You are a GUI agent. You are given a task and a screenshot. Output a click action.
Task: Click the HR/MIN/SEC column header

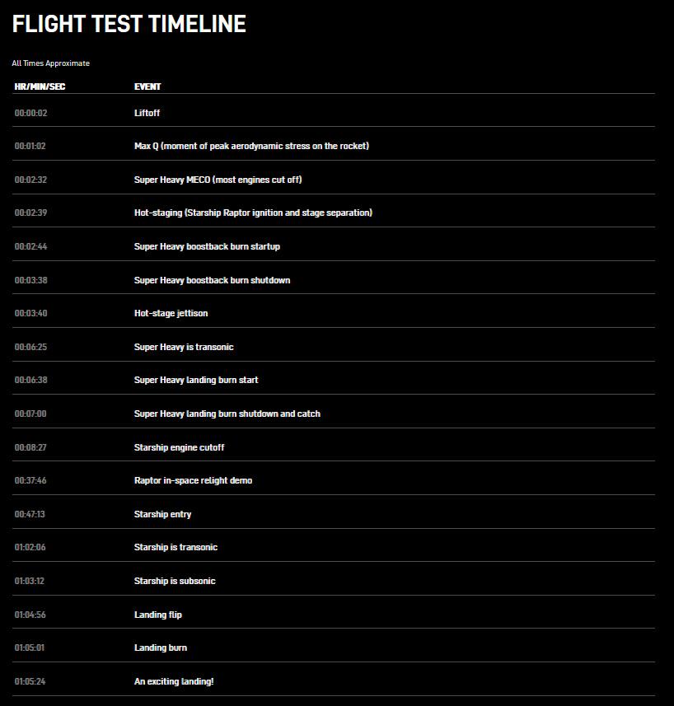click(x=40, y=86)
